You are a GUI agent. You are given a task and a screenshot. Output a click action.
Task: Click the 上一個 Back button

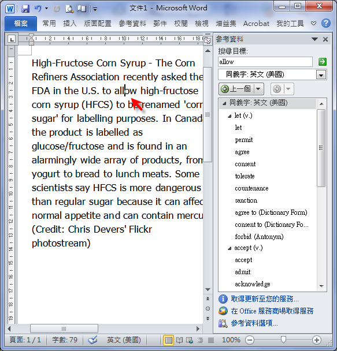(x=236, y=89)
